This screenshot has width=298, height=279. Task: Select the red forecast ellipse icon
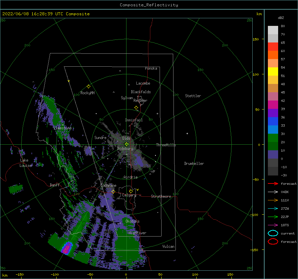tap(273, 242)
